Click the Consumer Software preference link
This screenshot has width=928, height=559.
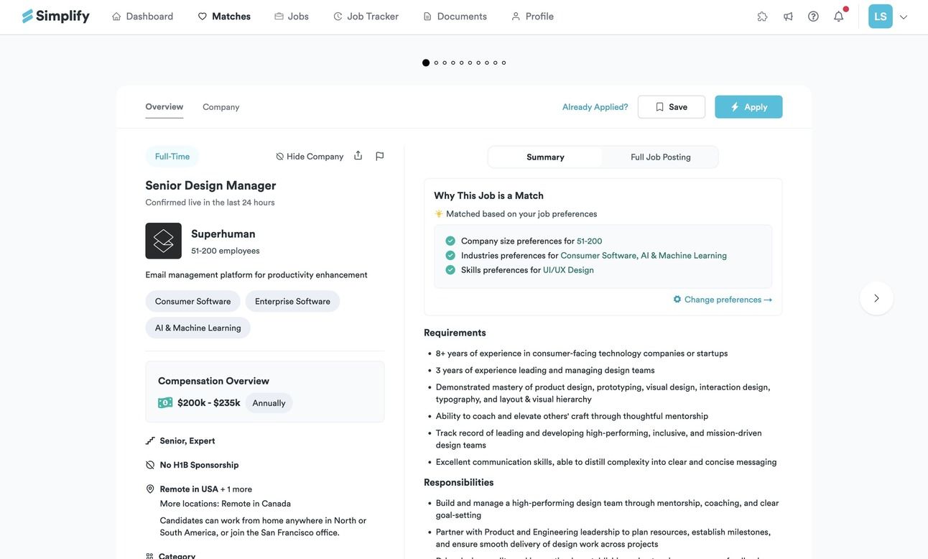pyautogui.click(x=598, y=256)
